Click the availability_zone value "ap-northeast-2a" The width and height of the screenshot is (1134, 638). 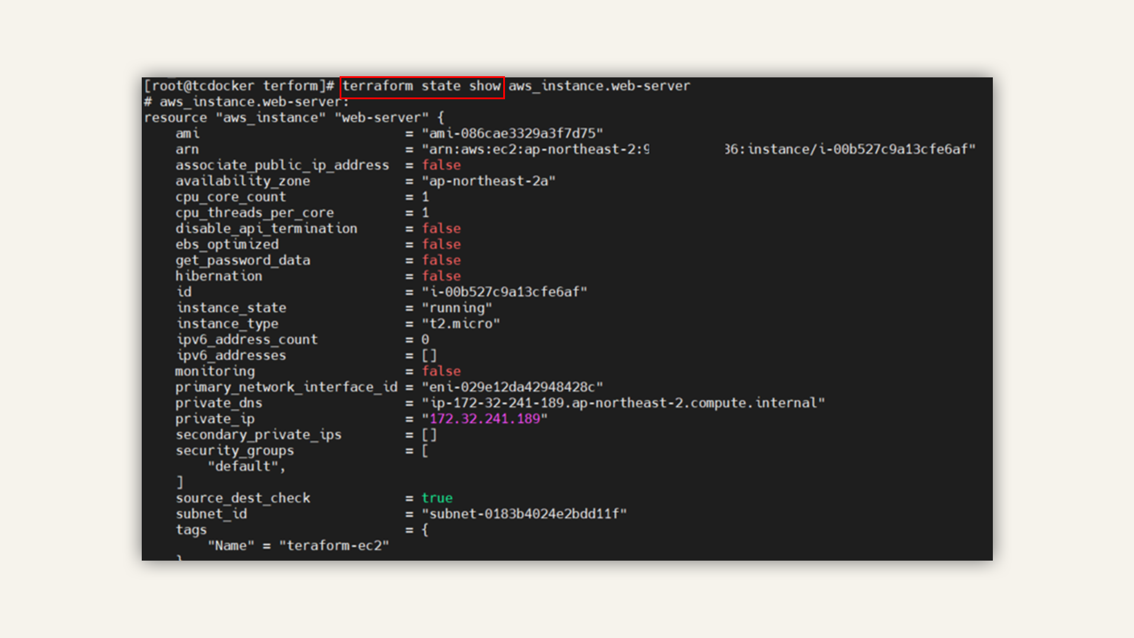point(488,181)
